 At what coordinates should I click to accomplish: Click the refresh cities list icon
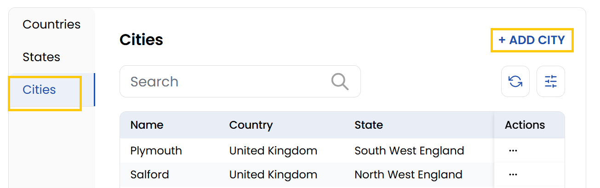pos(515,82)
